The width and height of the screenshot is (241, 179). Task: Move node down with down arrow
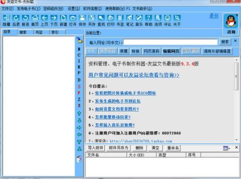click(79, 121)
